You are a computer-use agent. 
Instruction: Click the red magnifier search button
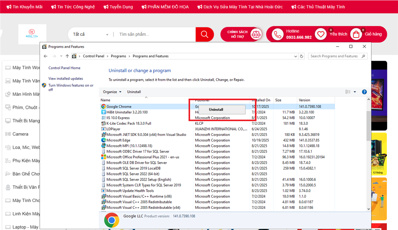tap(205, 34)
